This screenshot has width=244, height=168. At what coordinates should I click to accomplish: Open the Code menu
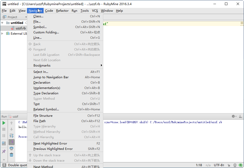pos(49,10)
